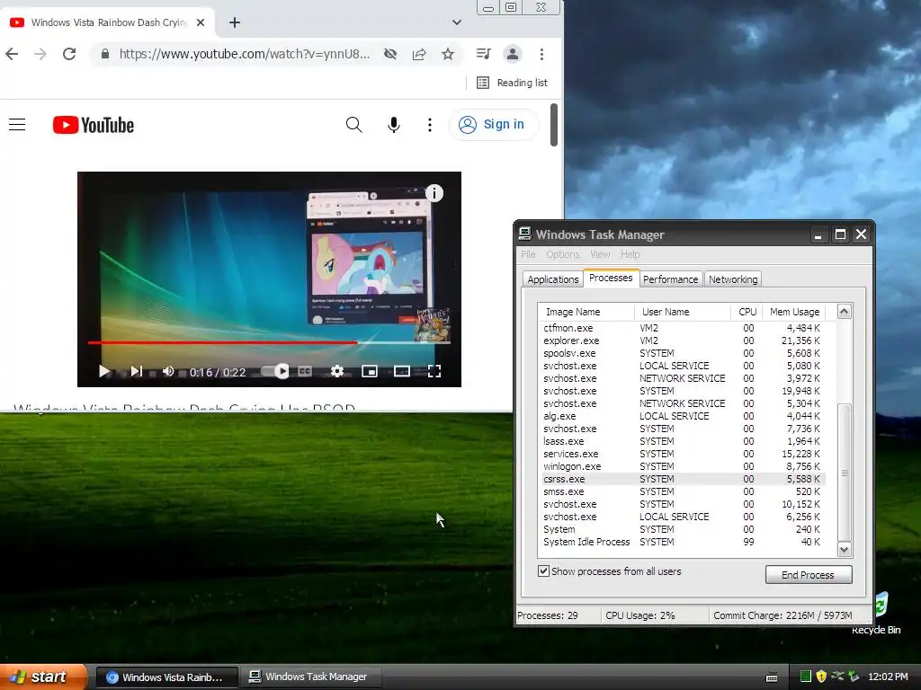
Task: Click the browser address bar URL
Action: pos(245,54)
